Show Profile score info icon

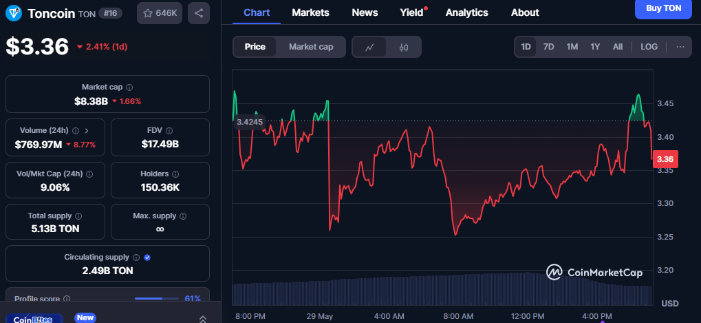(67, 298)
